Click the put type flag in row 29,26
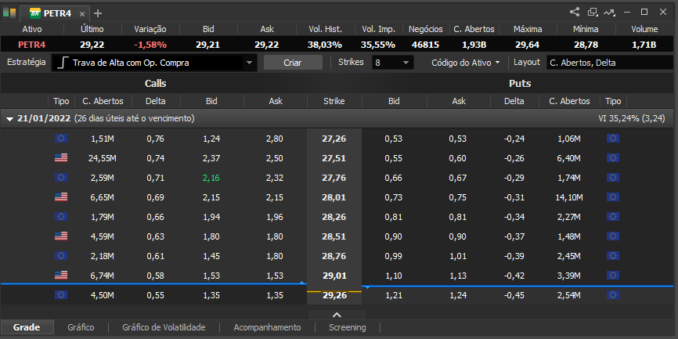Image resolution: width=678 pixels, height=339 pixels. point(613,295)
